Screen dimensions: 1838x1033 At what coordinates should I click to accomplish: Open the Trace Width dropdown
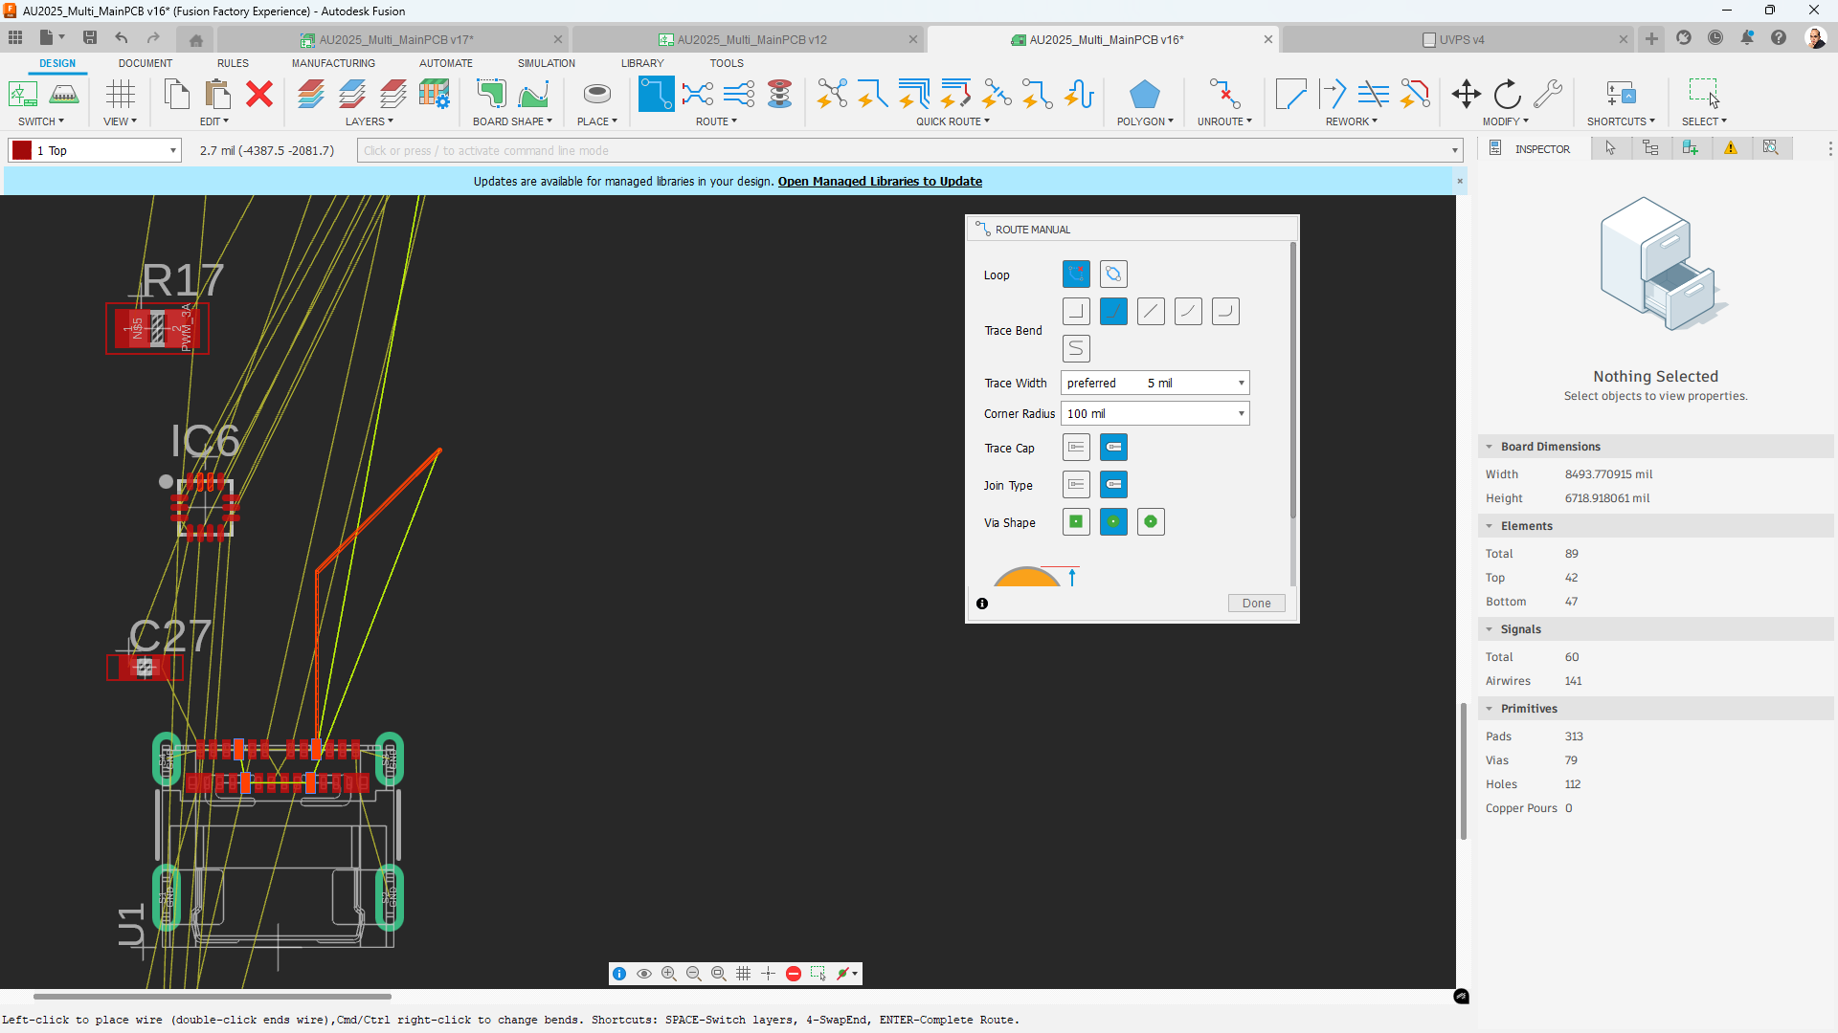click(1154, 383)
